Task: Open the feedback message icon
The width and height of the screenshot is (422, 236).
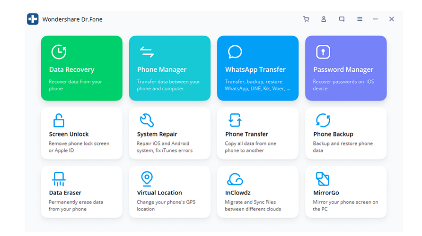Action: pyautogui.click(x=342, y=19)
